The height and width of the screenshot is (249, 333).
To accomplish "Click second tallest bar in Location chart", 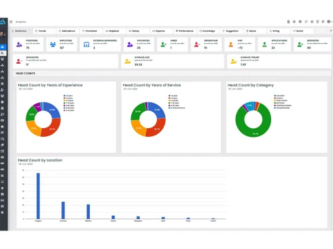I will click(x=63, y=210).
